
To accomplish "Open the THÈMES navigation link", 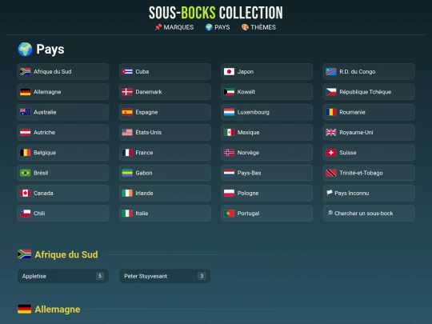I will pyautogui.click(x=258, y=27).
